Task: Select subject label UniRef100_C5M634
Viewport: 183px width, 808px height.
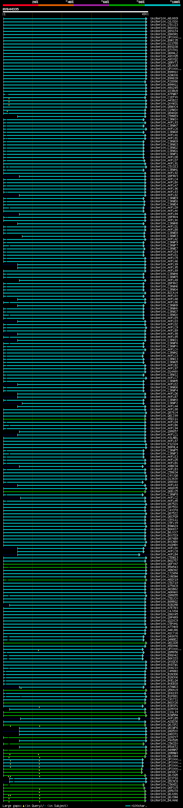Action: click(x=164, y=472)
